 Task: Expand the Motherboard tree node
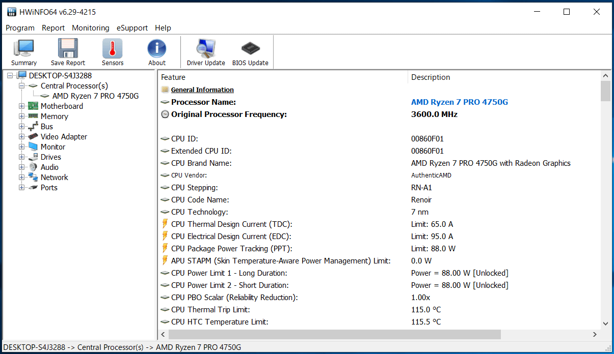pos(21,106)
